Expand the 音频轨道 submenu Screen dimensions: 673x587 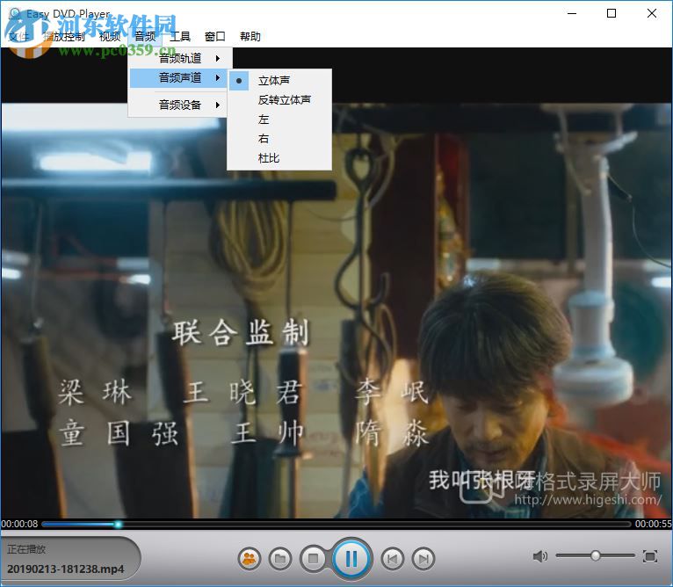pyautogui.click(x=180, y=58)
